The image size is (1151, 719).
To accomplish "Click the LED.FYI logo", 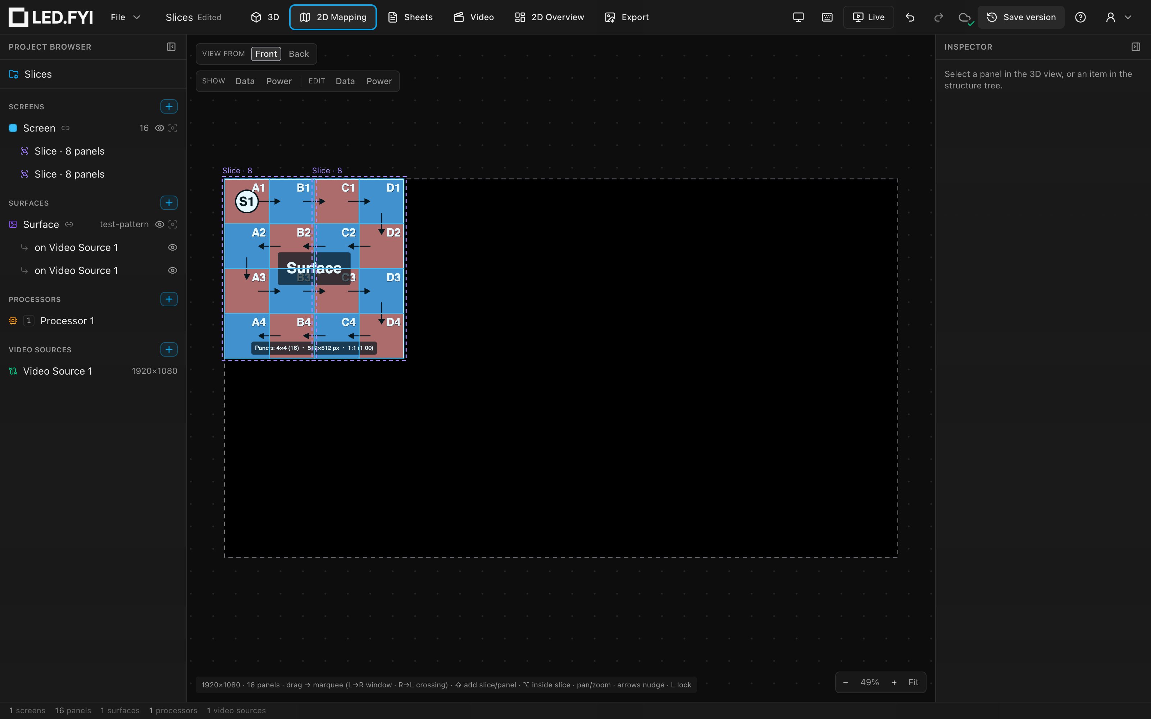I will pyautogui.click(x=50, y=17).
